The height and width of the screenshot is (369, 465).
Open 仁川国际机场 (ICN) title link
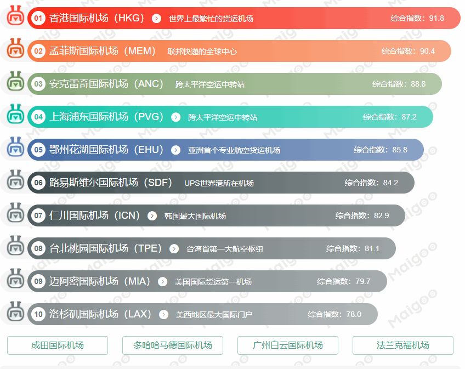point(95,215)
